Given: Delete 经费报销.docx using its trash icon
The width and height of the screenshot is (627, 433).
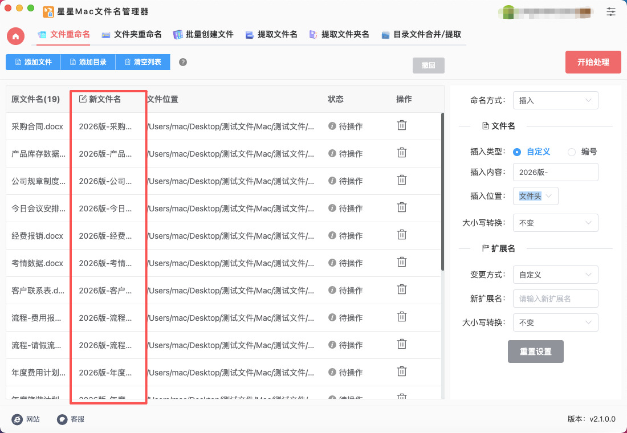Looking at the screenshot, I should [x=402, y=235].
